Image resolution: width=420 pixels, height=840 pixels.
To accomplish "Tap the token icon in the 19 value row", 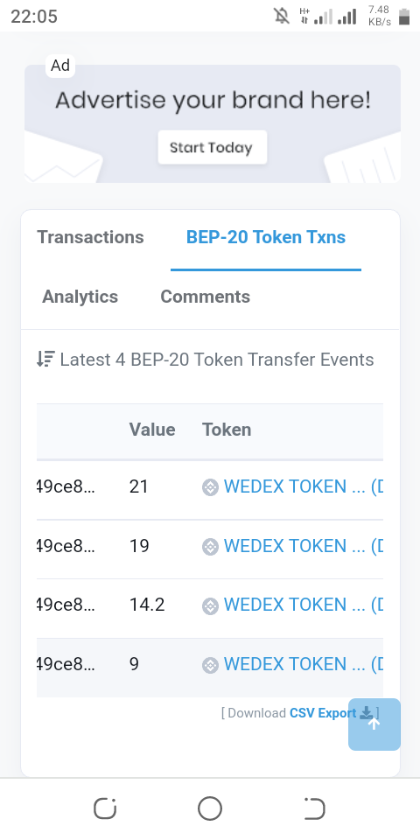I will click(x=210, y=546).
